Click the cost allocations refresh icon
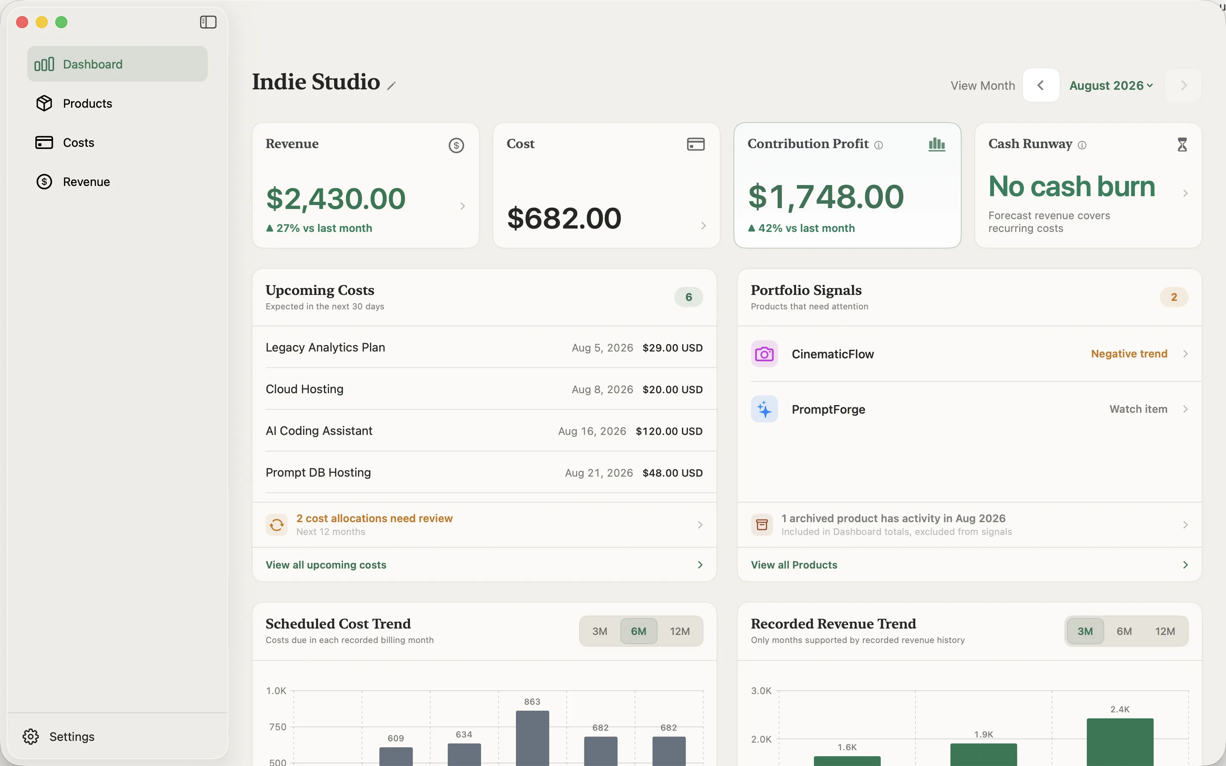Viewport: 1226px width, 766px height. [277, 525]
